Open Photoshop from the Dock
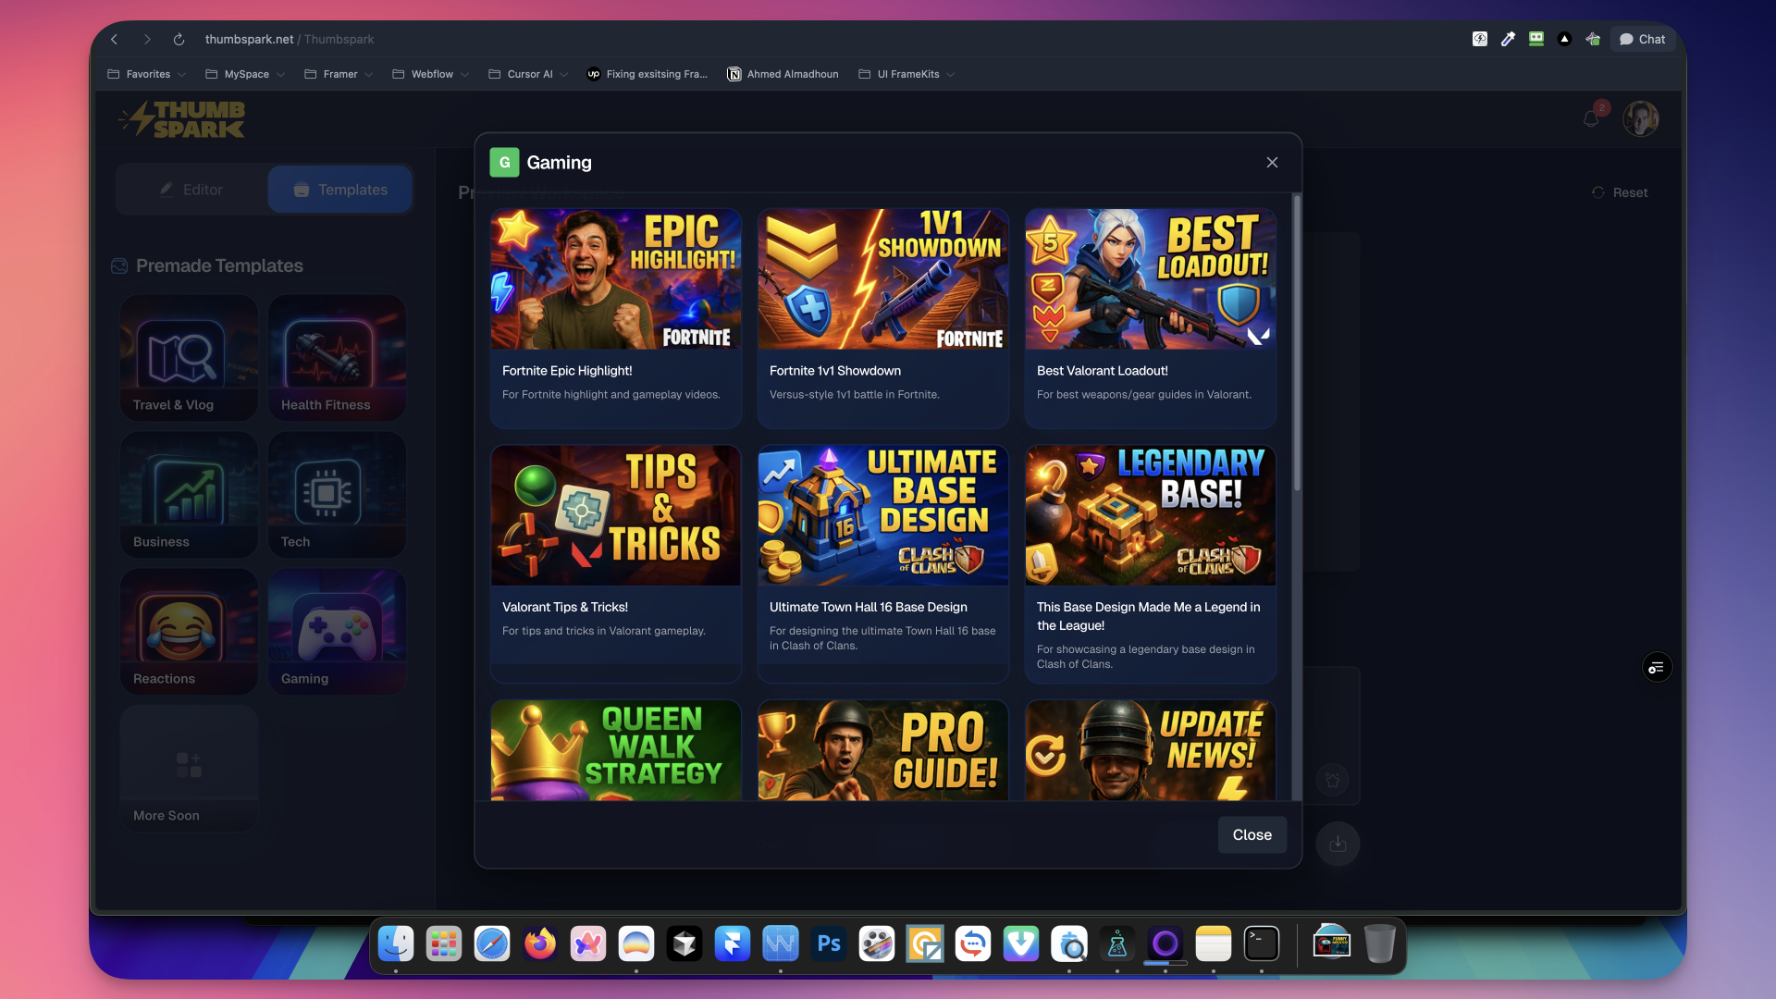Screen dimensions: 1776x999 (829, 944)
